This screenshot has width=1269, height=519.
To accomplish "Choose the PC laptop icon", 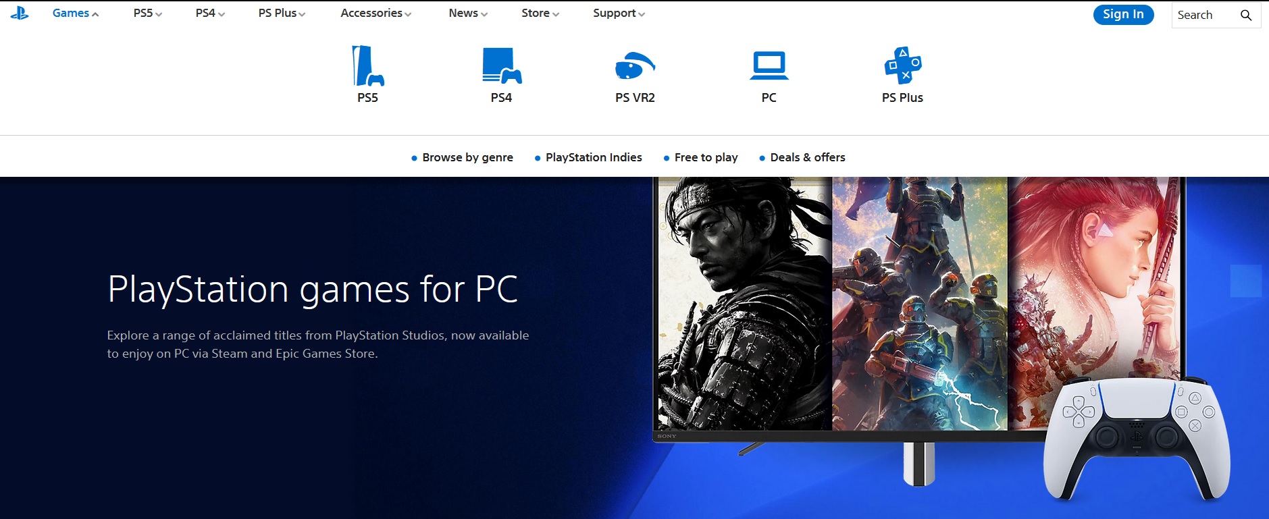I will [x=769, y=65].
